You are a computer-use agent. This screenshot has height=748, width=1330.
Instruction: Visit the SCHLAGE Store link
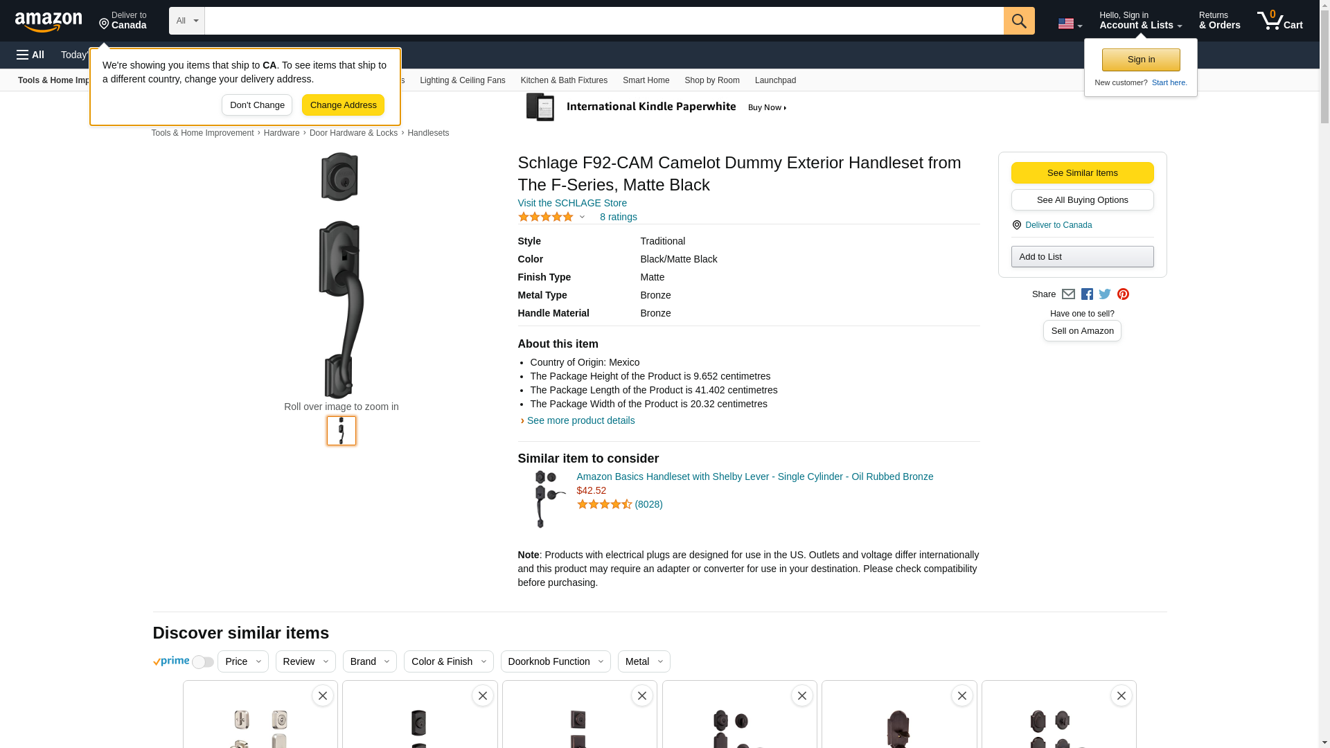(572, 203)
